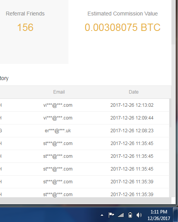Viewport: 178px width, 222px height.
Task: Click the er***@***.uk email cell
Action: click(58, 131)
